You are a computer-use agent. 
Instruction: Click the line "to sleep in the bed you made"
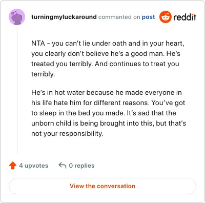pyautogui.click(x=104, y=113)
